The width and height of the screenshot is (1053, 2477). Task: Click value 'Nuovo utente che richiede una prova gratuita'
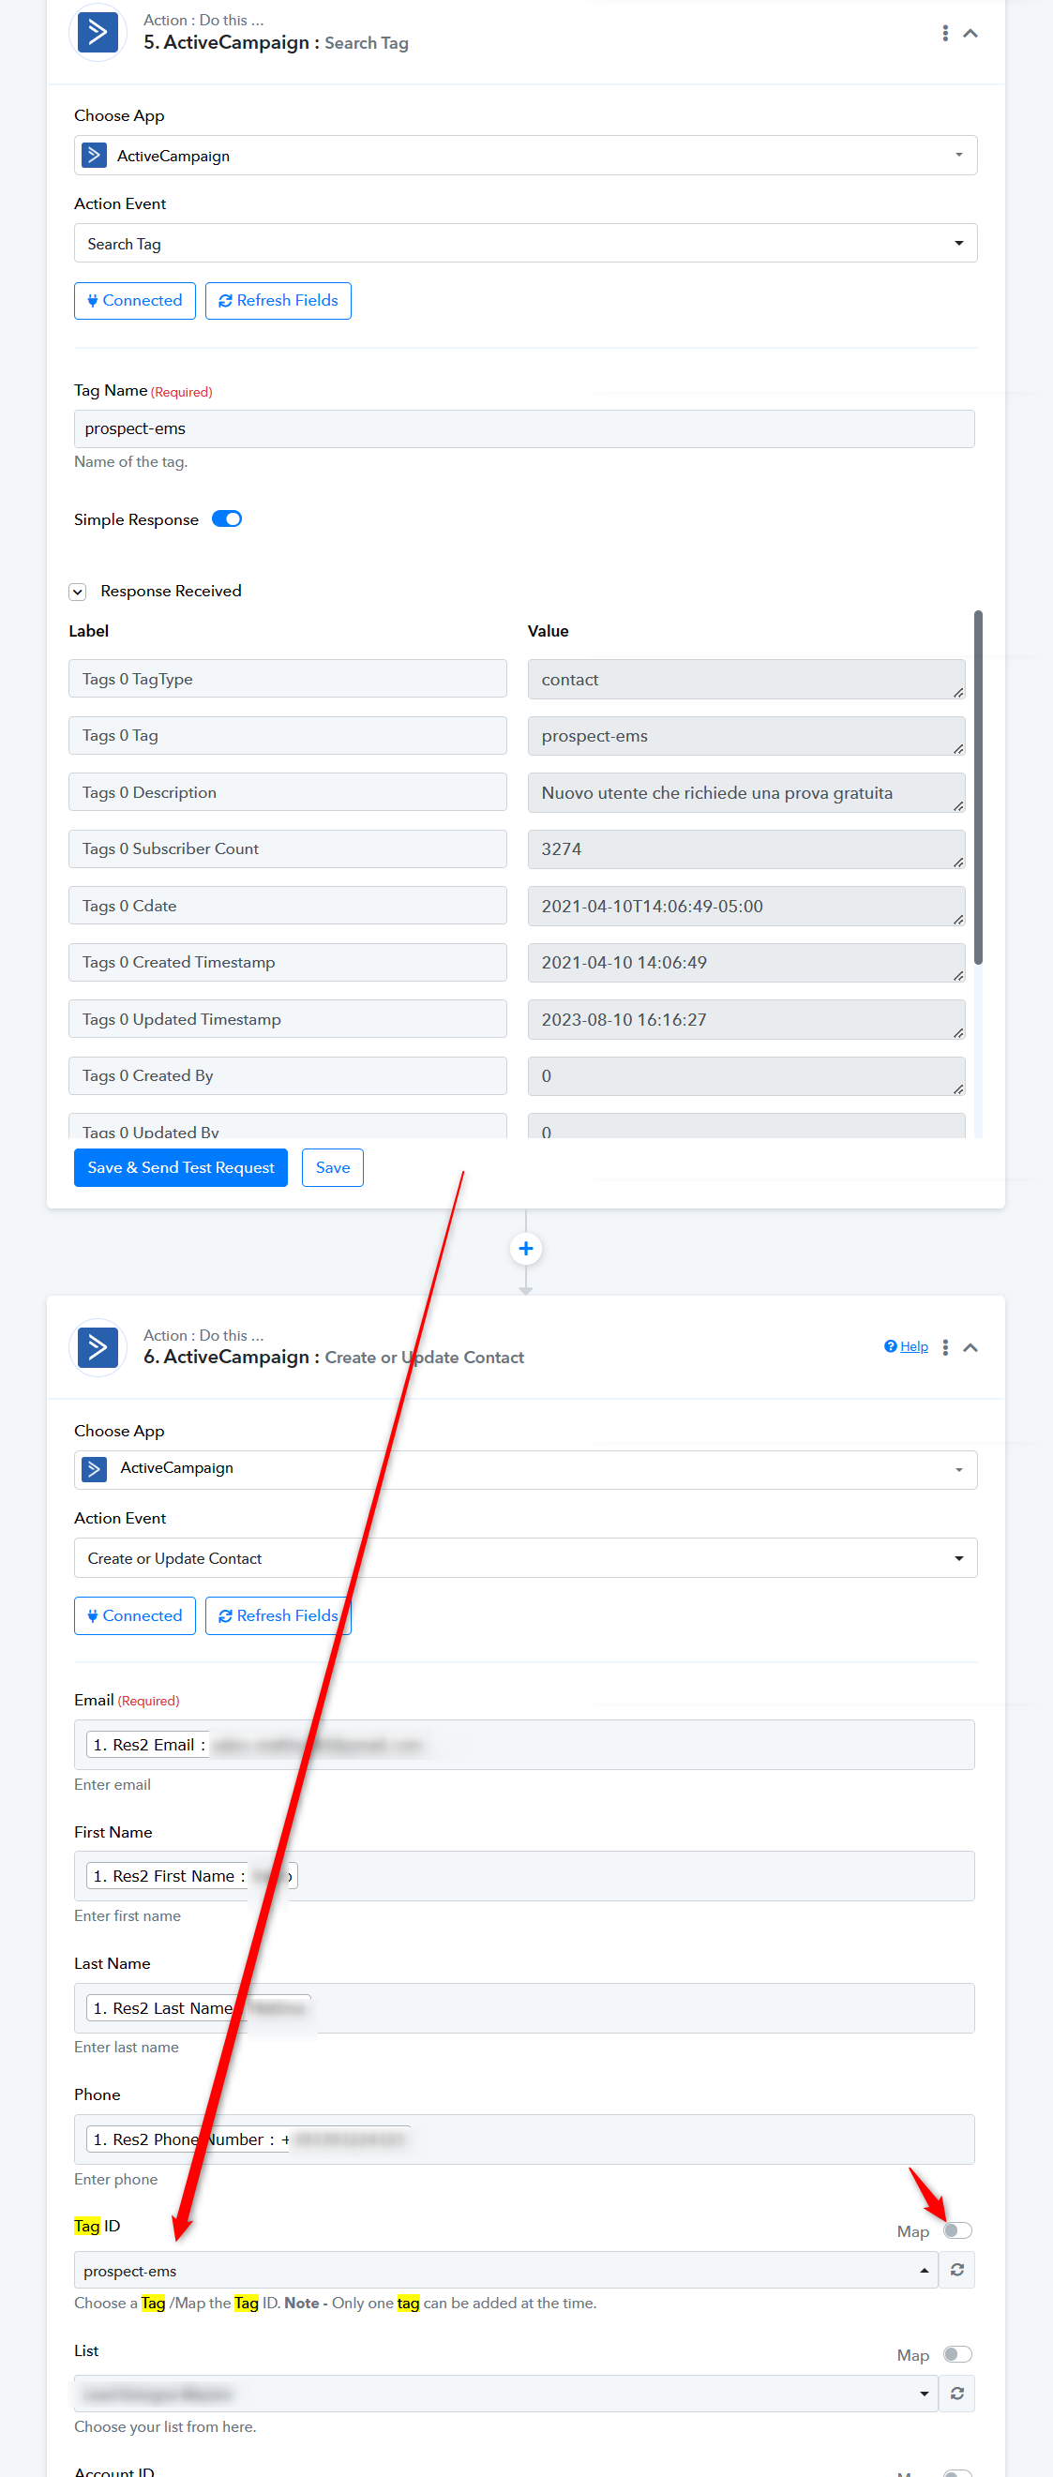pyautogui.click(x=746, y=792)
